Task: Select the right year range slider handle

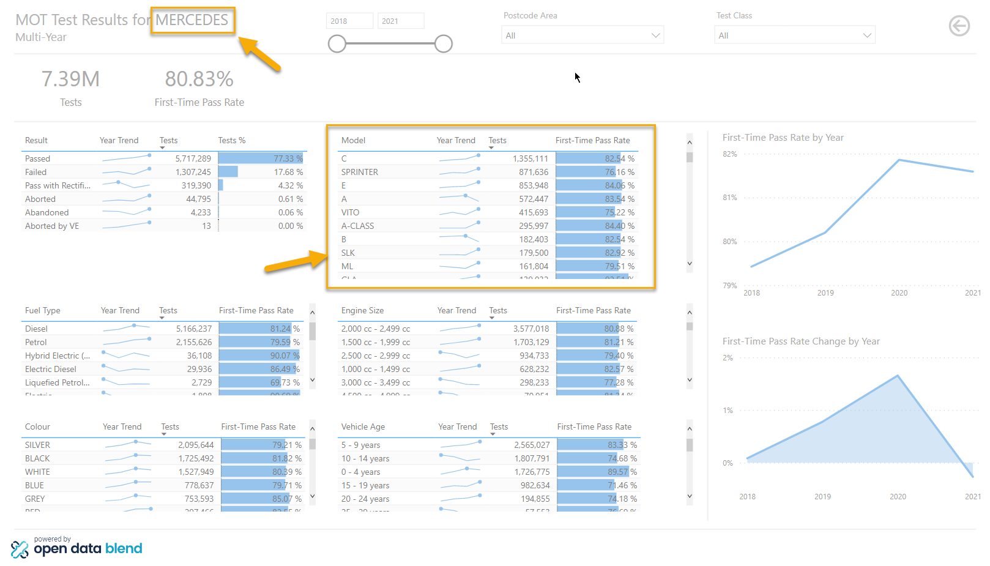Action: point(444,43)
